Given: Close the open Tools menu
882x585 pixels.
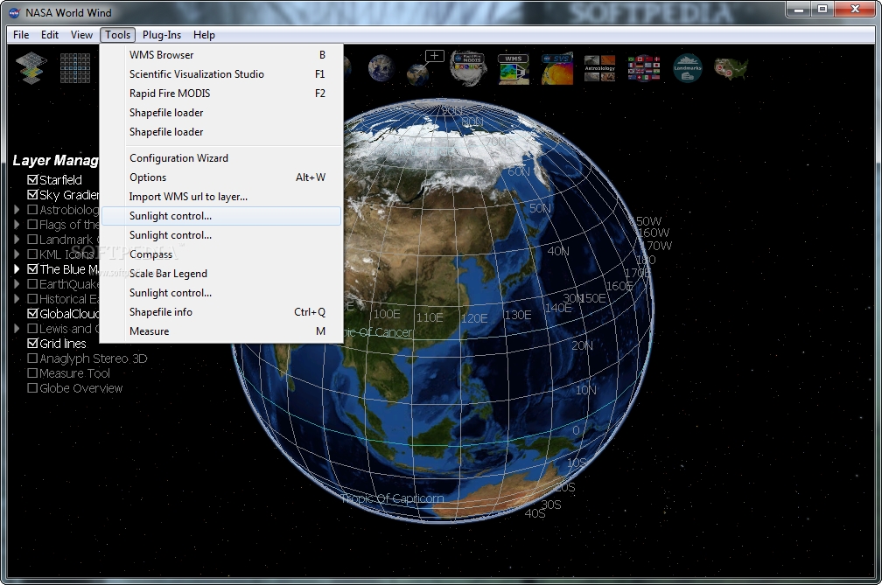Looking at the screenshot, I should [117, 35].
